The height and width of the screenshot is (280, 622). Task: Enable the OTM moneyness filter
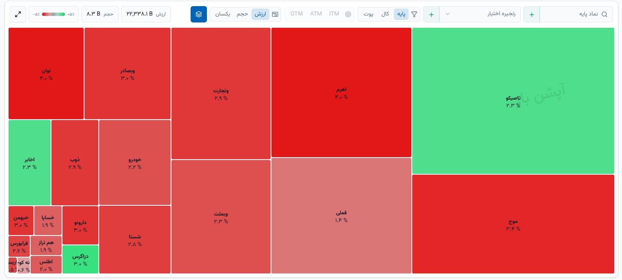point(297,14)
